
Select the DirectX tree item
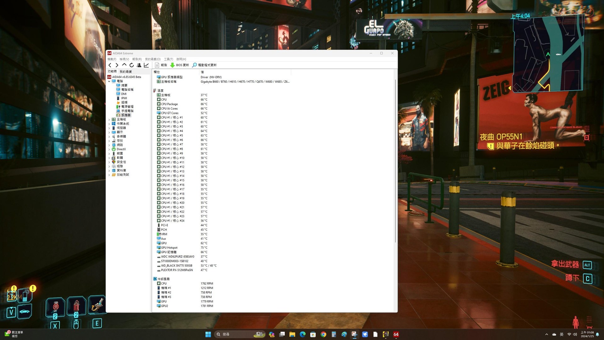121,149
